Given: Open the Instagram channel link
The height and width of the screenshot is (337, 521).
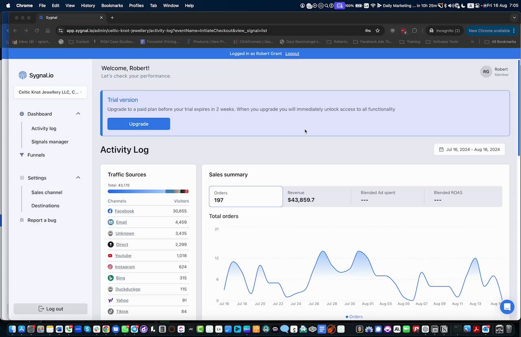Looking at the screenshot, I should 125,267.
